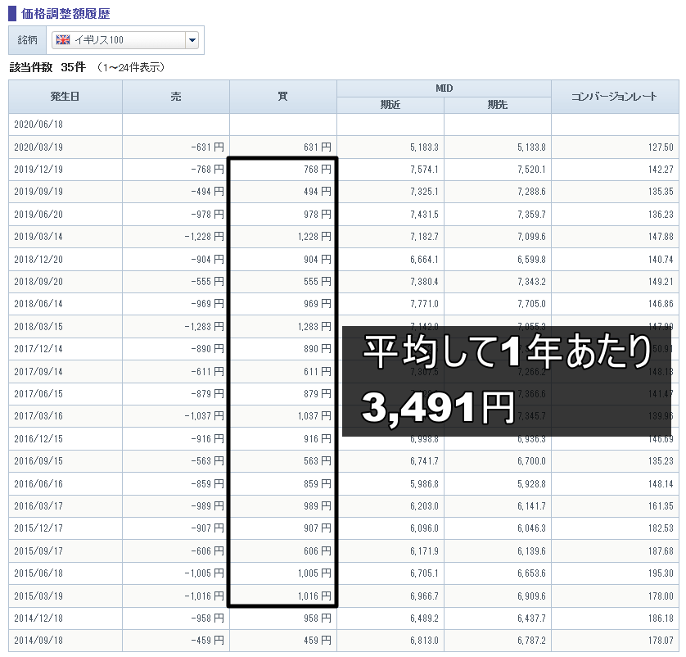
Task: Select date cell 2017/12/14
Action: click(38, 349)
